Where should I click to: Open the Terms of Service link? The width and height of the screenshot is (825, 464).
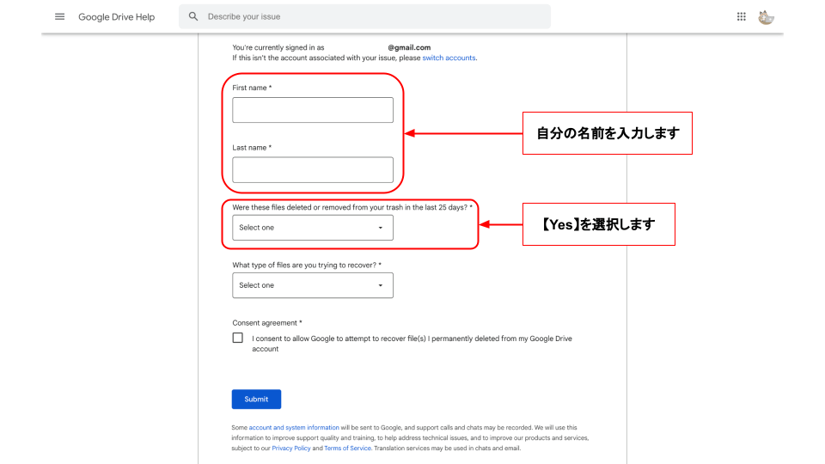coord(347,448)
